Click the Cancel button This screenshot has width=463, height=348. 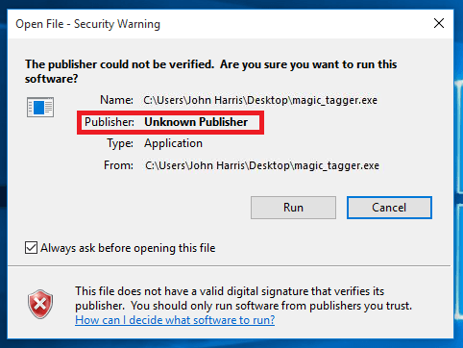[x=389, y=208]
